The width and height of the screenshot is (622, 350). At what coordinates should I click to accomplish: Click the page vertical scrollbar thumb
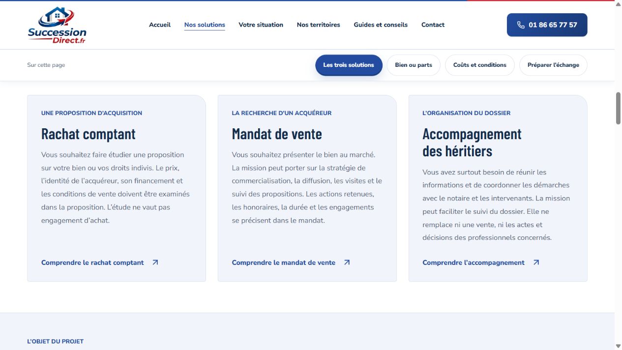618,108
